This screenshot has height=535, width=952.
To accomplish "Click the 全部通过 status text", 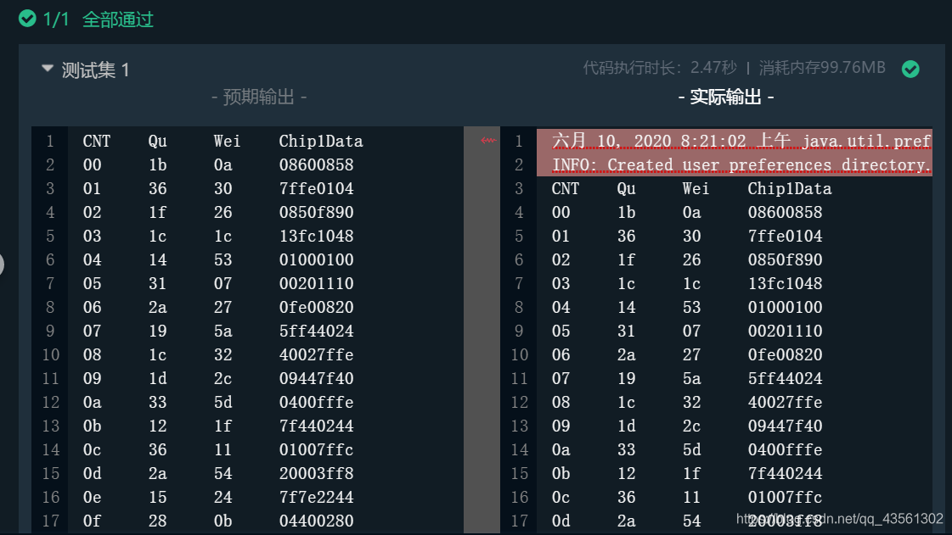I will click(118, 20).
